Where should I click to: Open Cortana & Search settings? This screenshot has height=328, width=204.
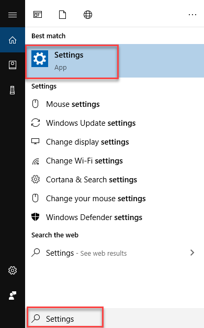(x=115, y=180)
